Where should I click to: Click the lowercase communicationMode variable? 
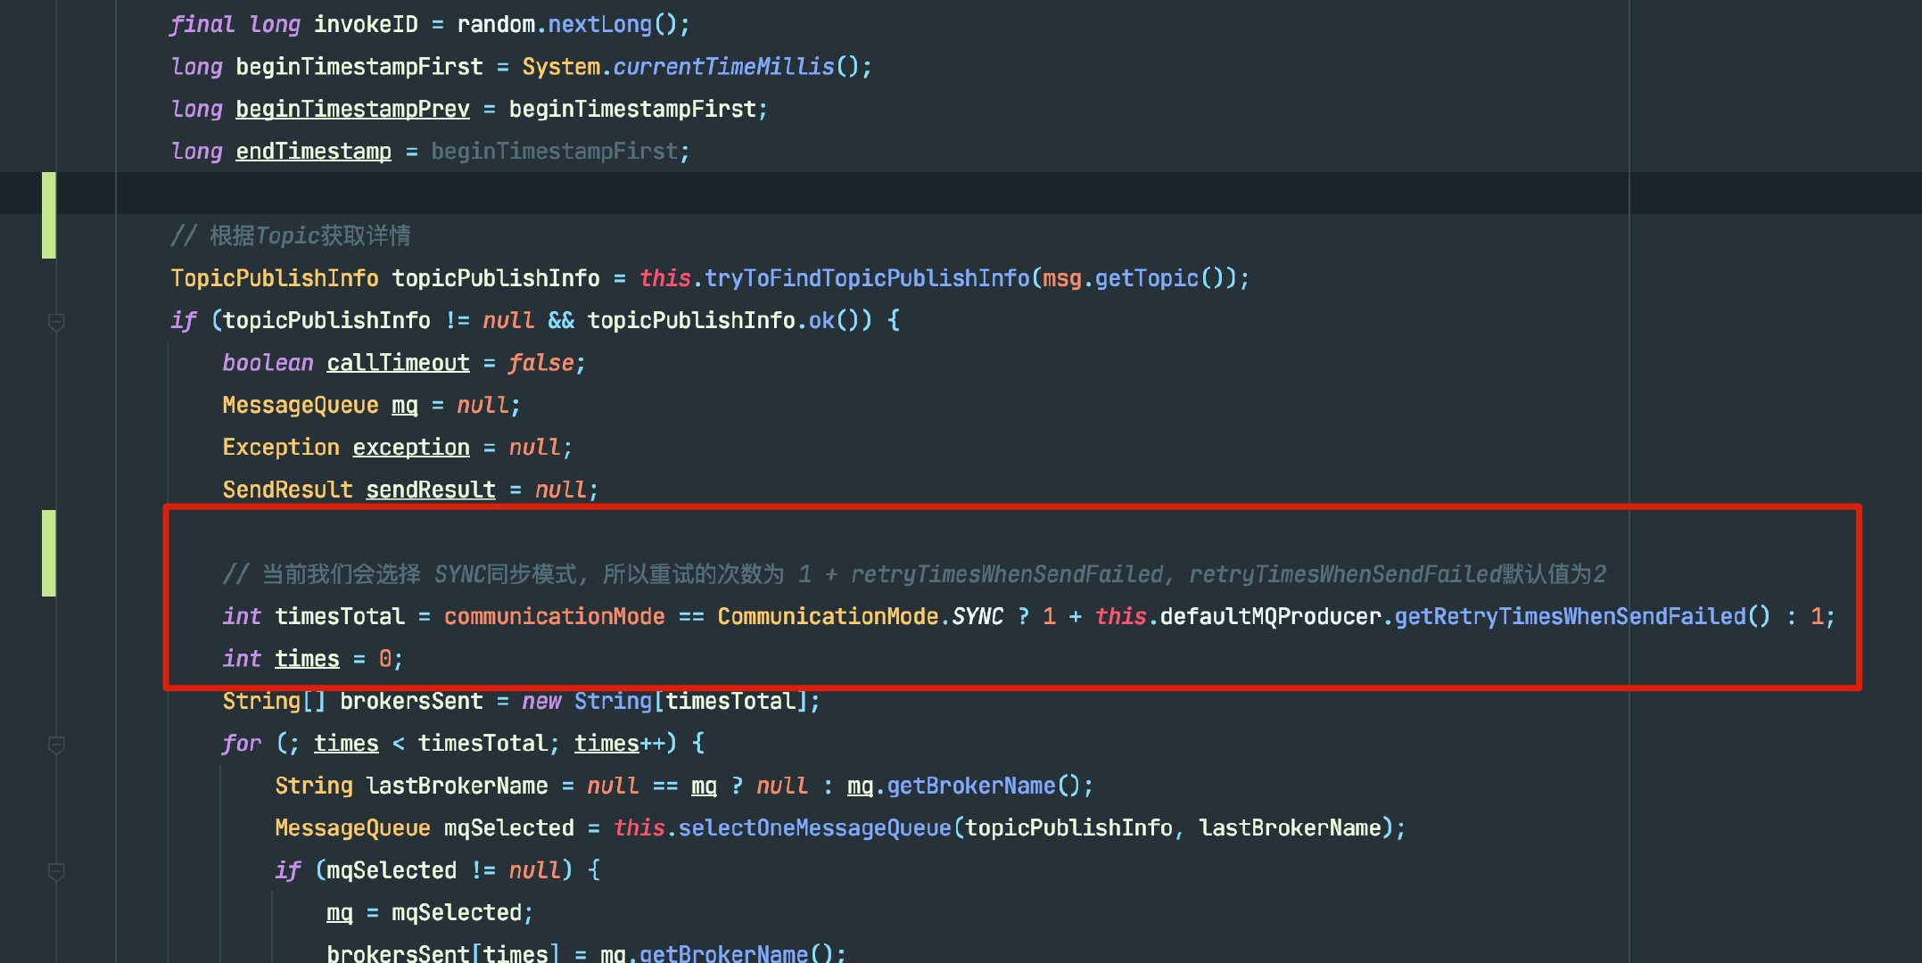[x=555, y=616]
